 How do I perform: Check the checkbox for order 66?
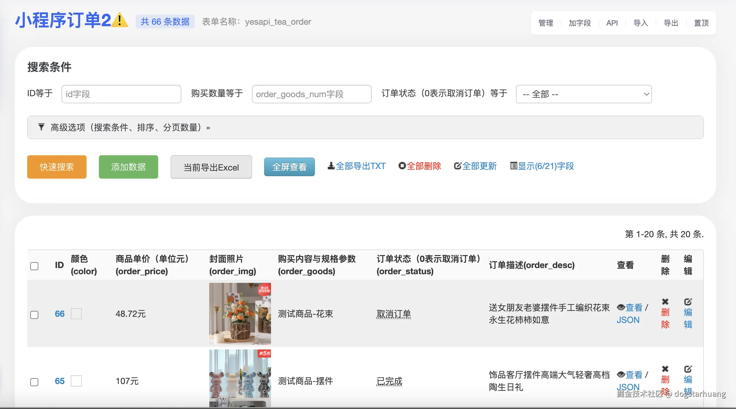coord(34,315)
